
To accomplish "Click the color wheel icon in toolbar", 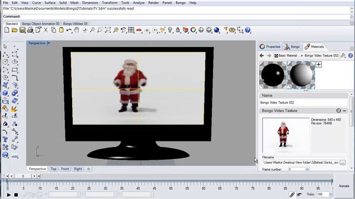I will tap(193, 30).
